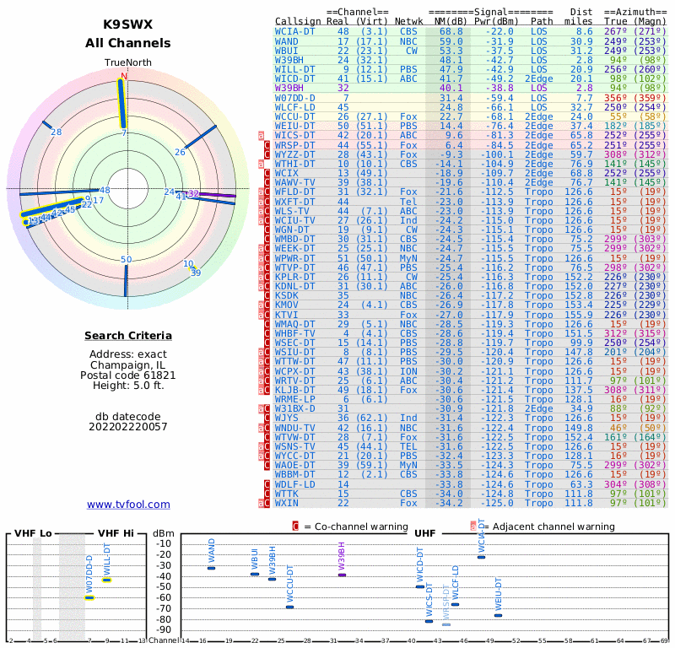Select the WLCF-LD callsign entry
This screenshot has height=648, width=675.
tap(294, 107)
